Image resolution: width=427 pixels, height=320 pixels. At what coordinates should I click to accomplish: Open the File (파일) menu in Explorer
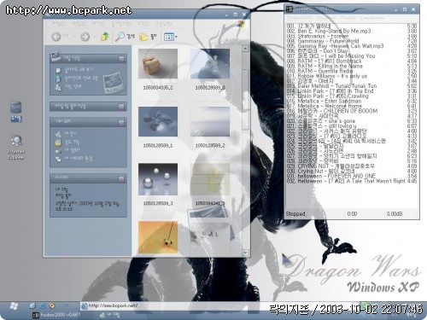(x=59, y=24)
